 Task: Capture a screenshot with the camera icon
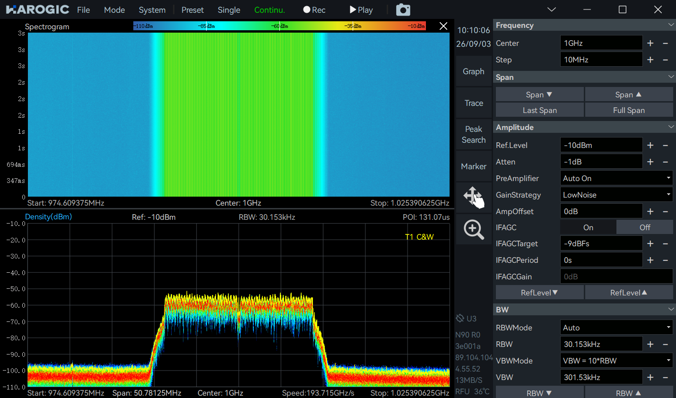click(403, 10)
